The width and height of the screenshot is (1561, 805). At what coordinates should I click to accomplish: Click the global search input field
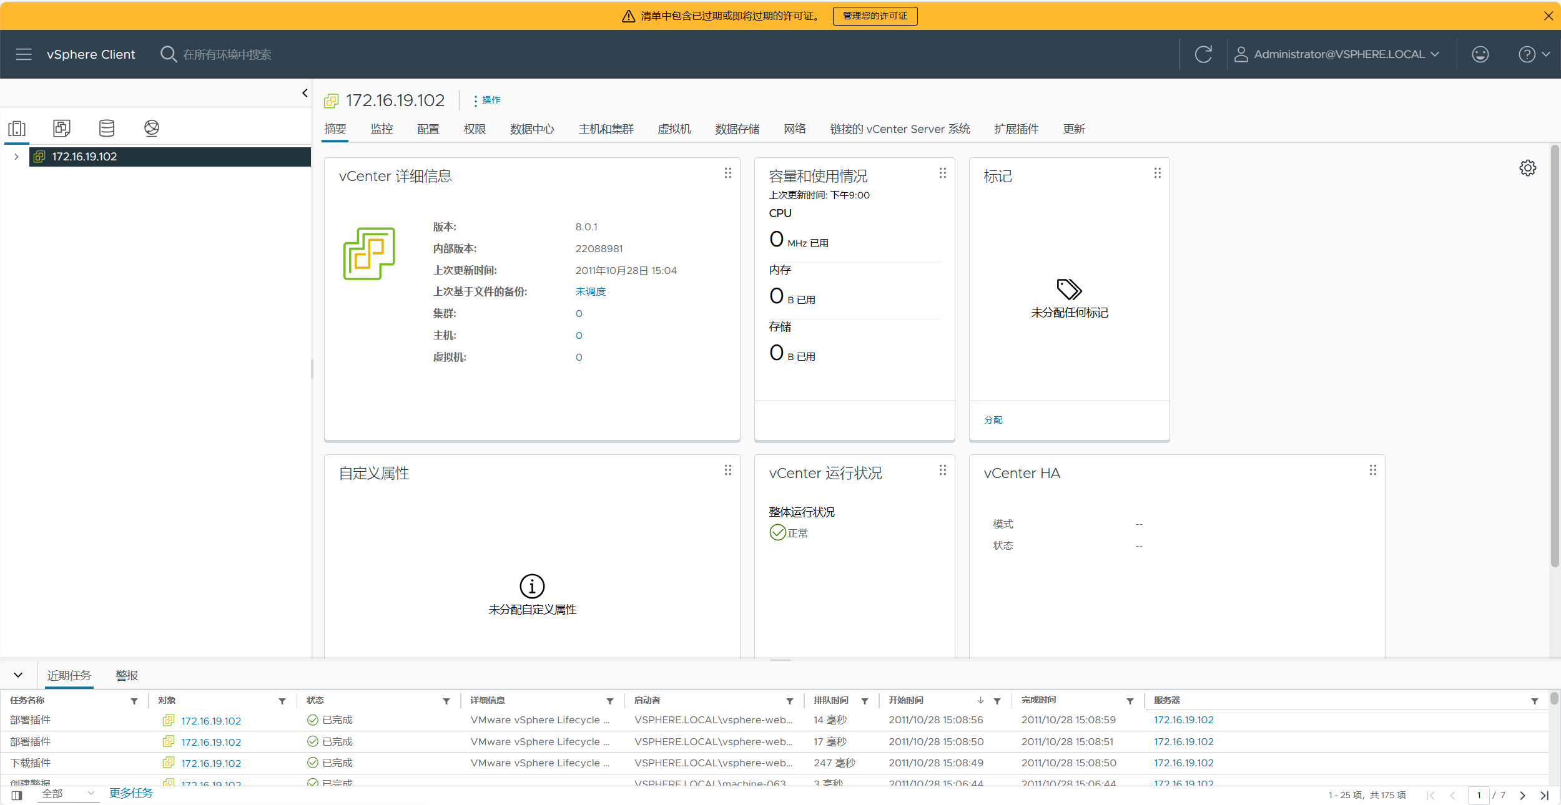coord(227,54)
